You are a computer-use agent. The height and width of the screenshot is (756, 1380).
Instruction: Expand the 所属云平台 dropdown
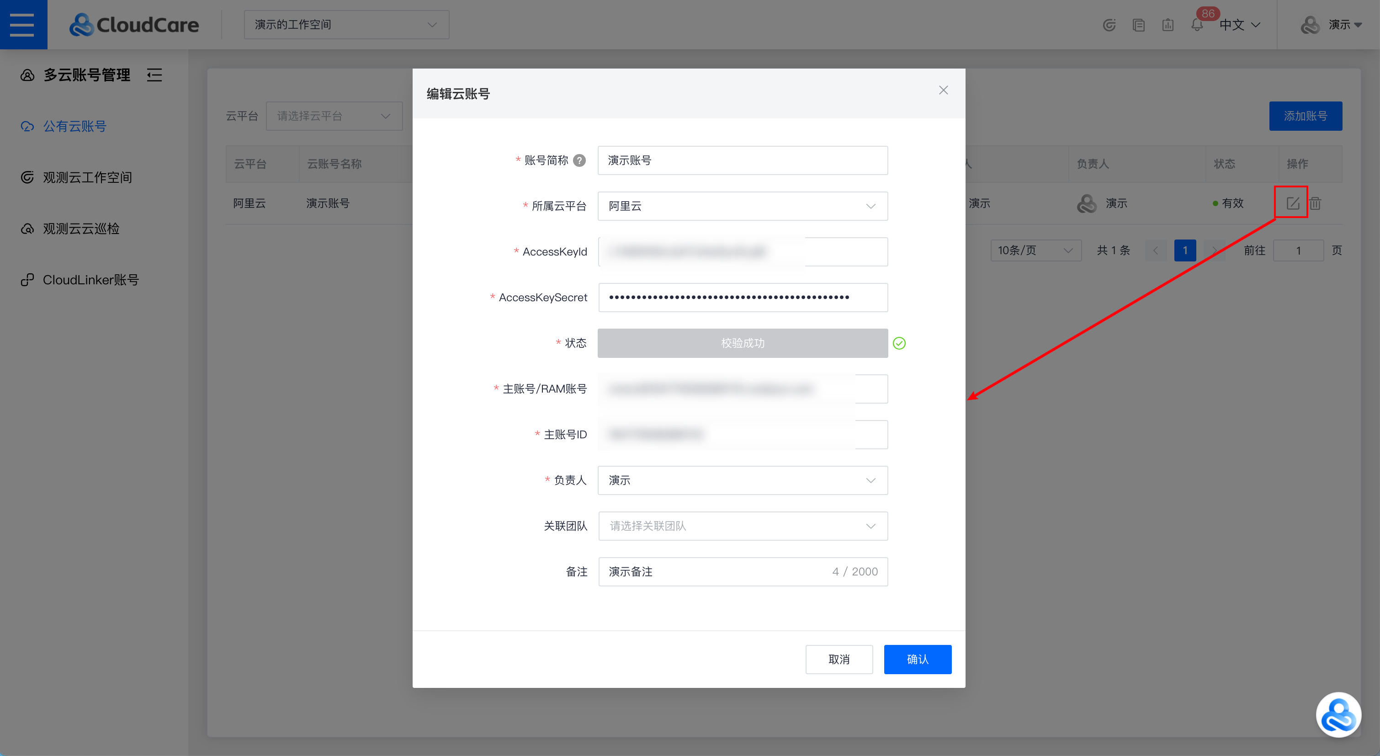coord(743,206)
